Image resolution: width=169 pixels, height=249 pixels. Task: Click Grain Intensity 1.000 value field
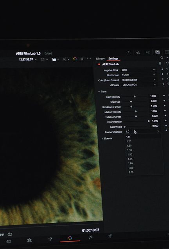(x=153, y=96)
